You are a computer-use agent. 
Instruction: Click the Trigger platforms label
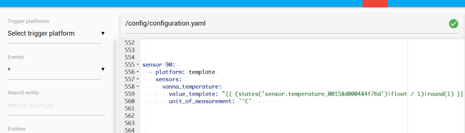[x=28, y=21]
